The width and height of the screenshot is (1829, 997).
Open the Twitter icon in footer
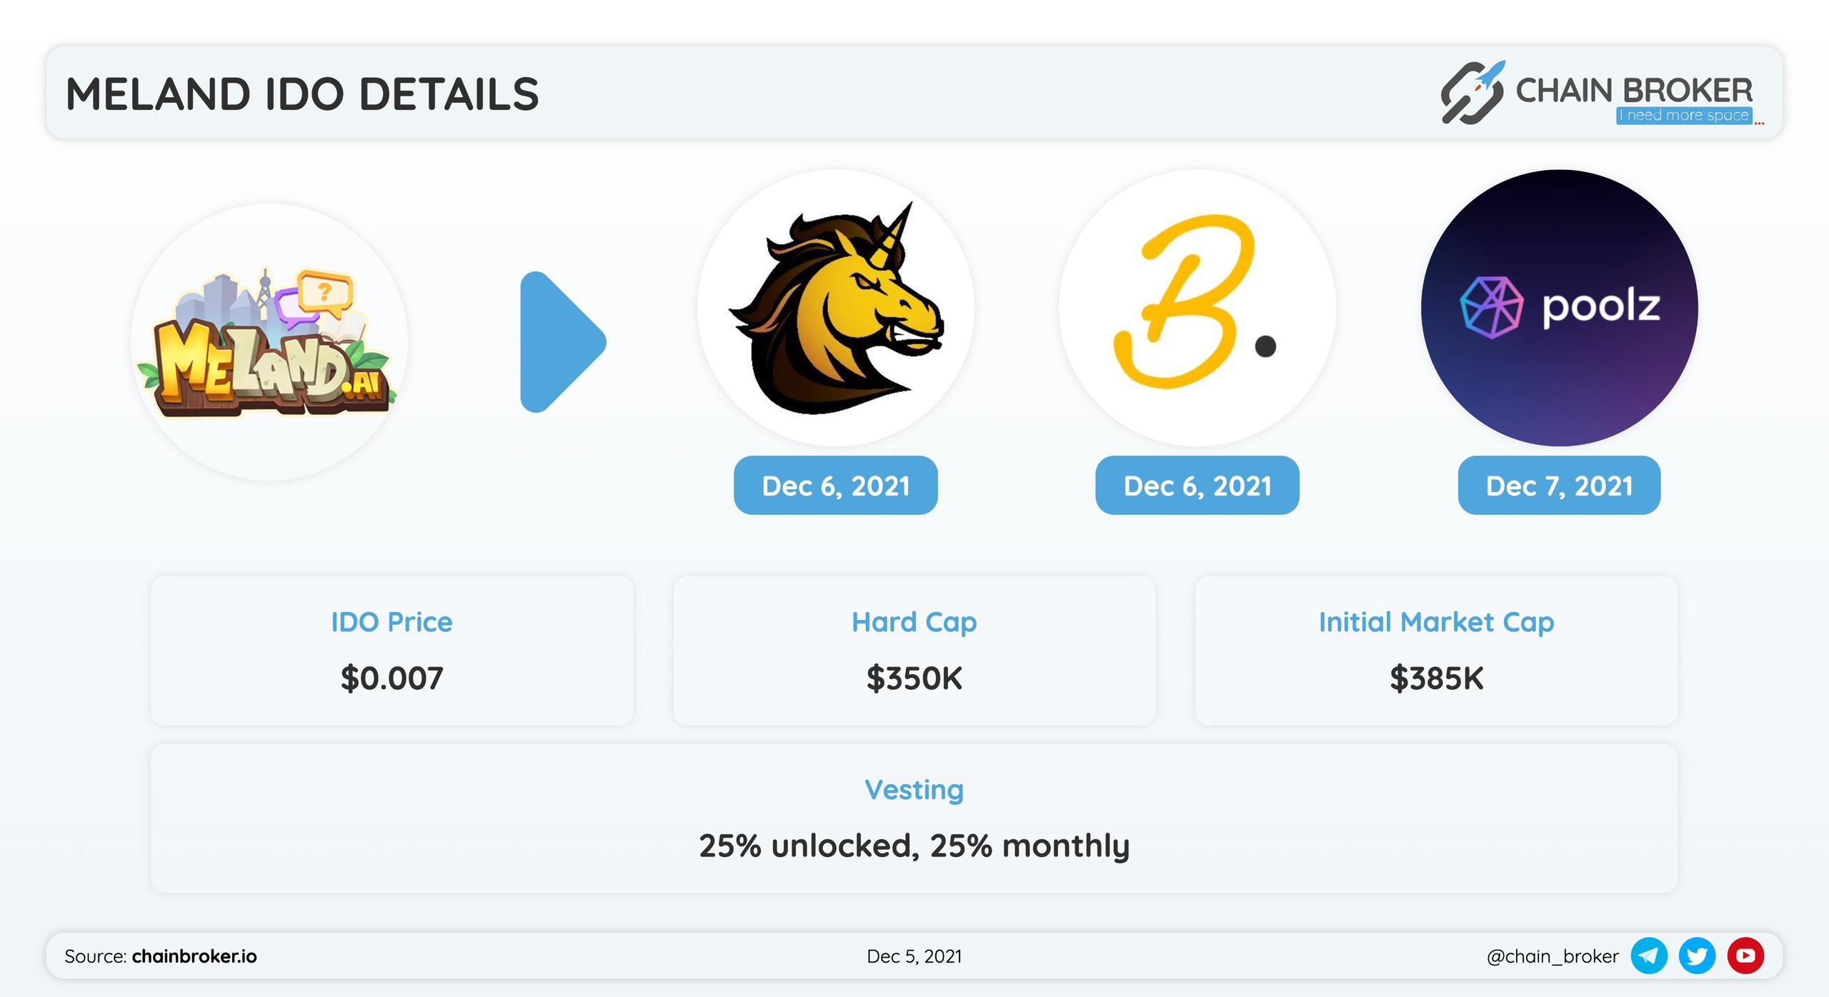tap(1698, 956)
